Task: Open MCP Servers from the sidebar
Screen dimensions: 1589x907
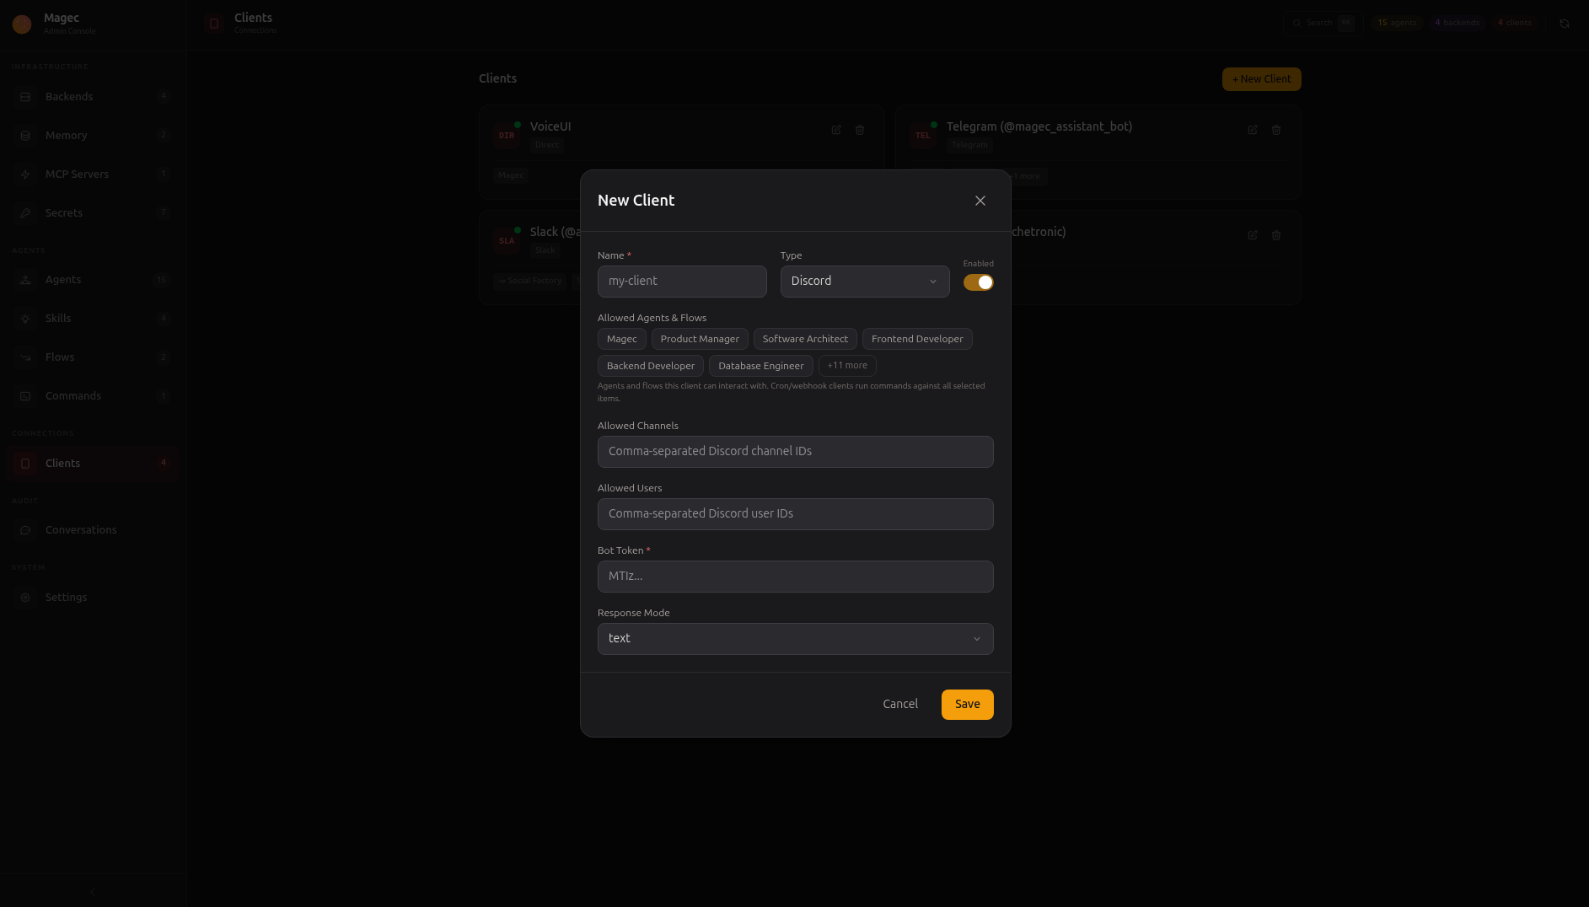Action: (x=24, y=174)
